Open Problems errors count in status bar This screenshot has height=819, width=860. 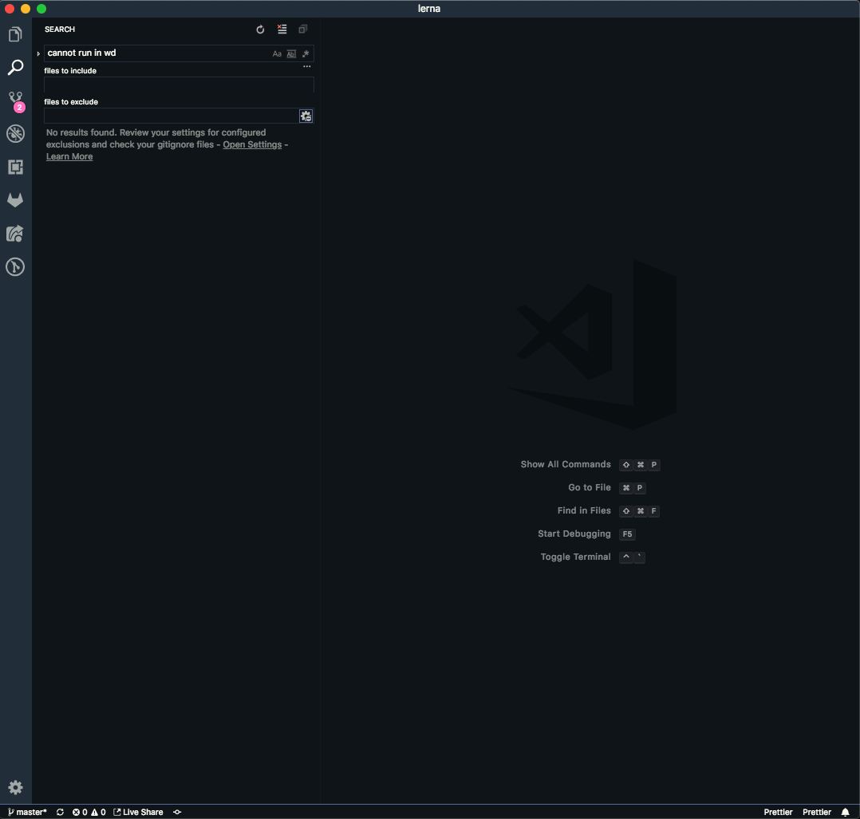pos(80,812)
